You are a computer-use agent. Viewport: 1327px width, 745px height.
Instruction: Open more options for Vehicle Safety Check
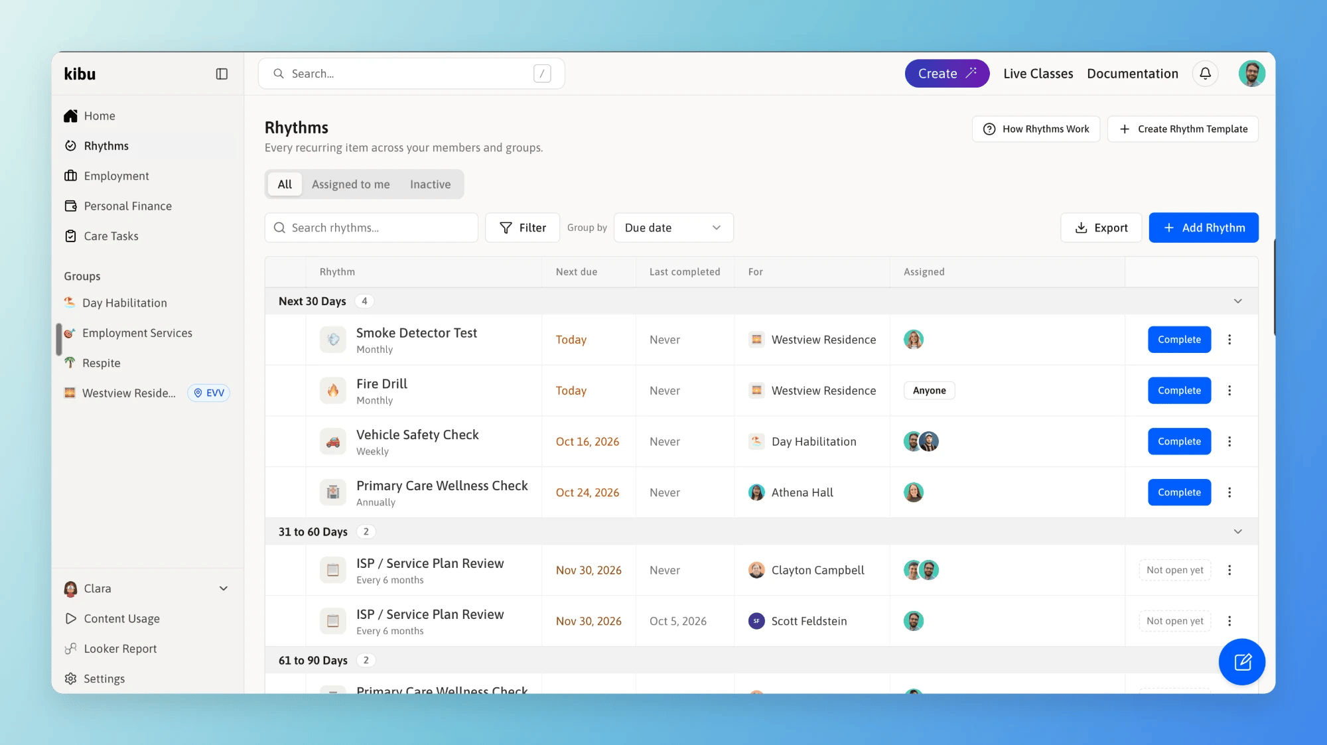pos(1229,442)
